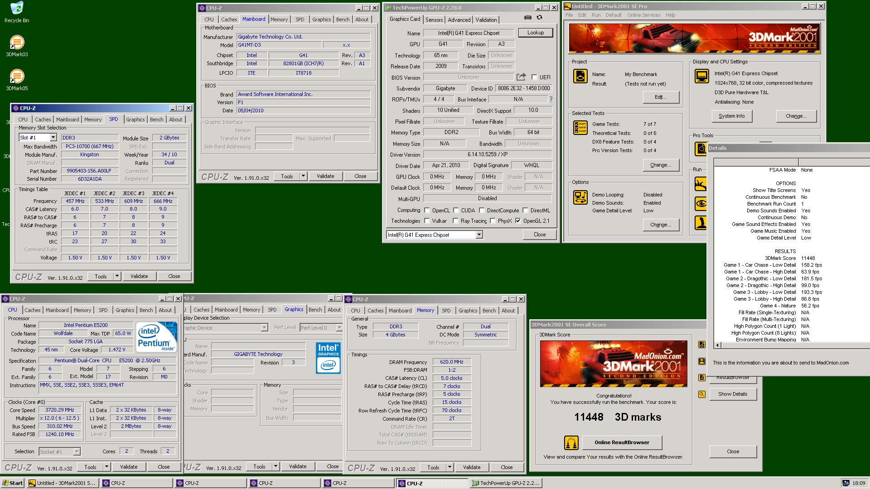Open the File menu in 3DMark2001

pyautogui.click(x=569, y=15)
